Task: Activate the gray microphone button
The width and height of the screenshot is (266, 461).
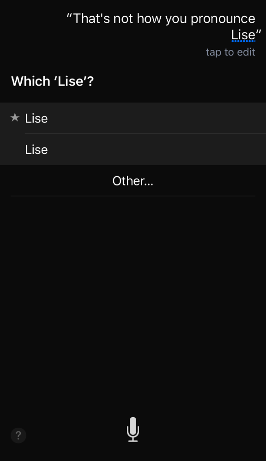Action: click(x=133, y=429)
